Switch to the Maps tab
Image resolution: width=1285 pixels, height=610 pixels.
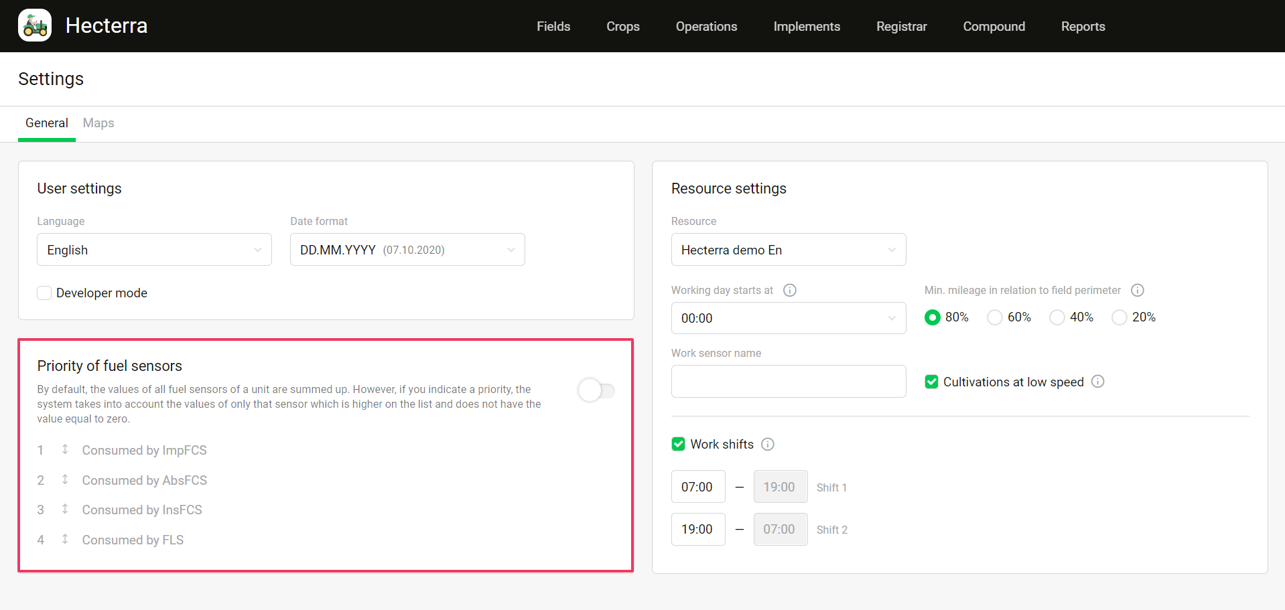point(98,123)
